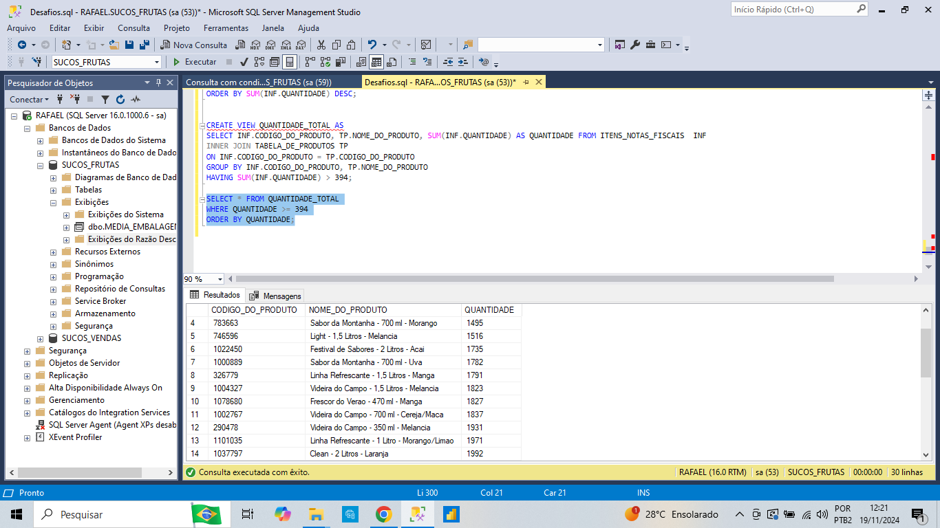
Task: Click the Undo arrow icon
Action: tap(372, 45)
